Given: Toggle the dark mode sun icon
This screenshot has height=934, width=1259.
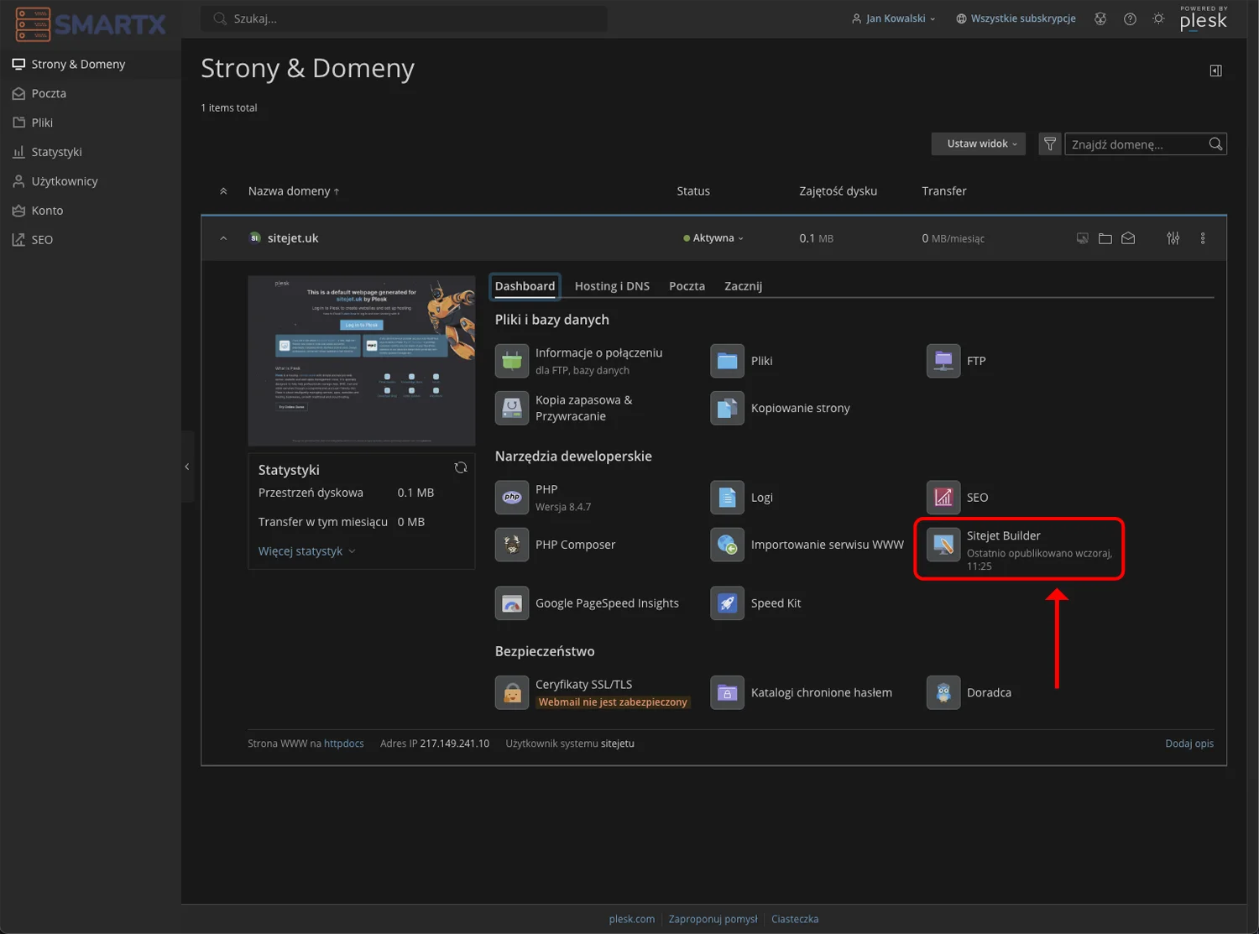Looking at the screenshot, I should click(x=1158, y=18).
